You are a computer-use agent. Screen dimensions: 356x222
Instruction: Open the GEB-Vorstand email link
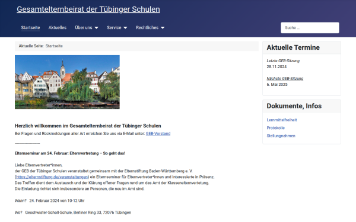158,134
